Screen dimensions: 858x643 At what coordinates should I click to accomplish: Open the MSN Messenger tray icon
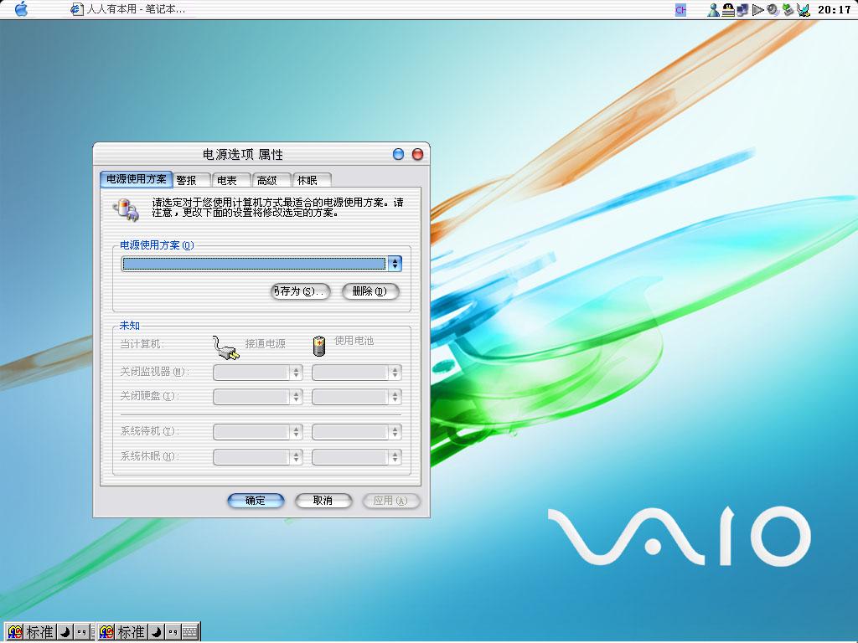pos(713,10)
